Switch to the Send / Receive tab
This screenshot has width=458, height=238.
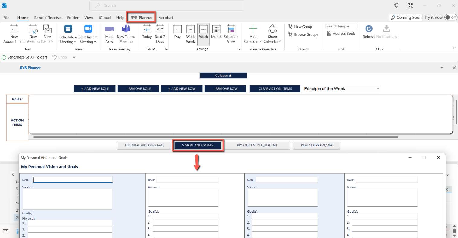[x=48, y=18]
